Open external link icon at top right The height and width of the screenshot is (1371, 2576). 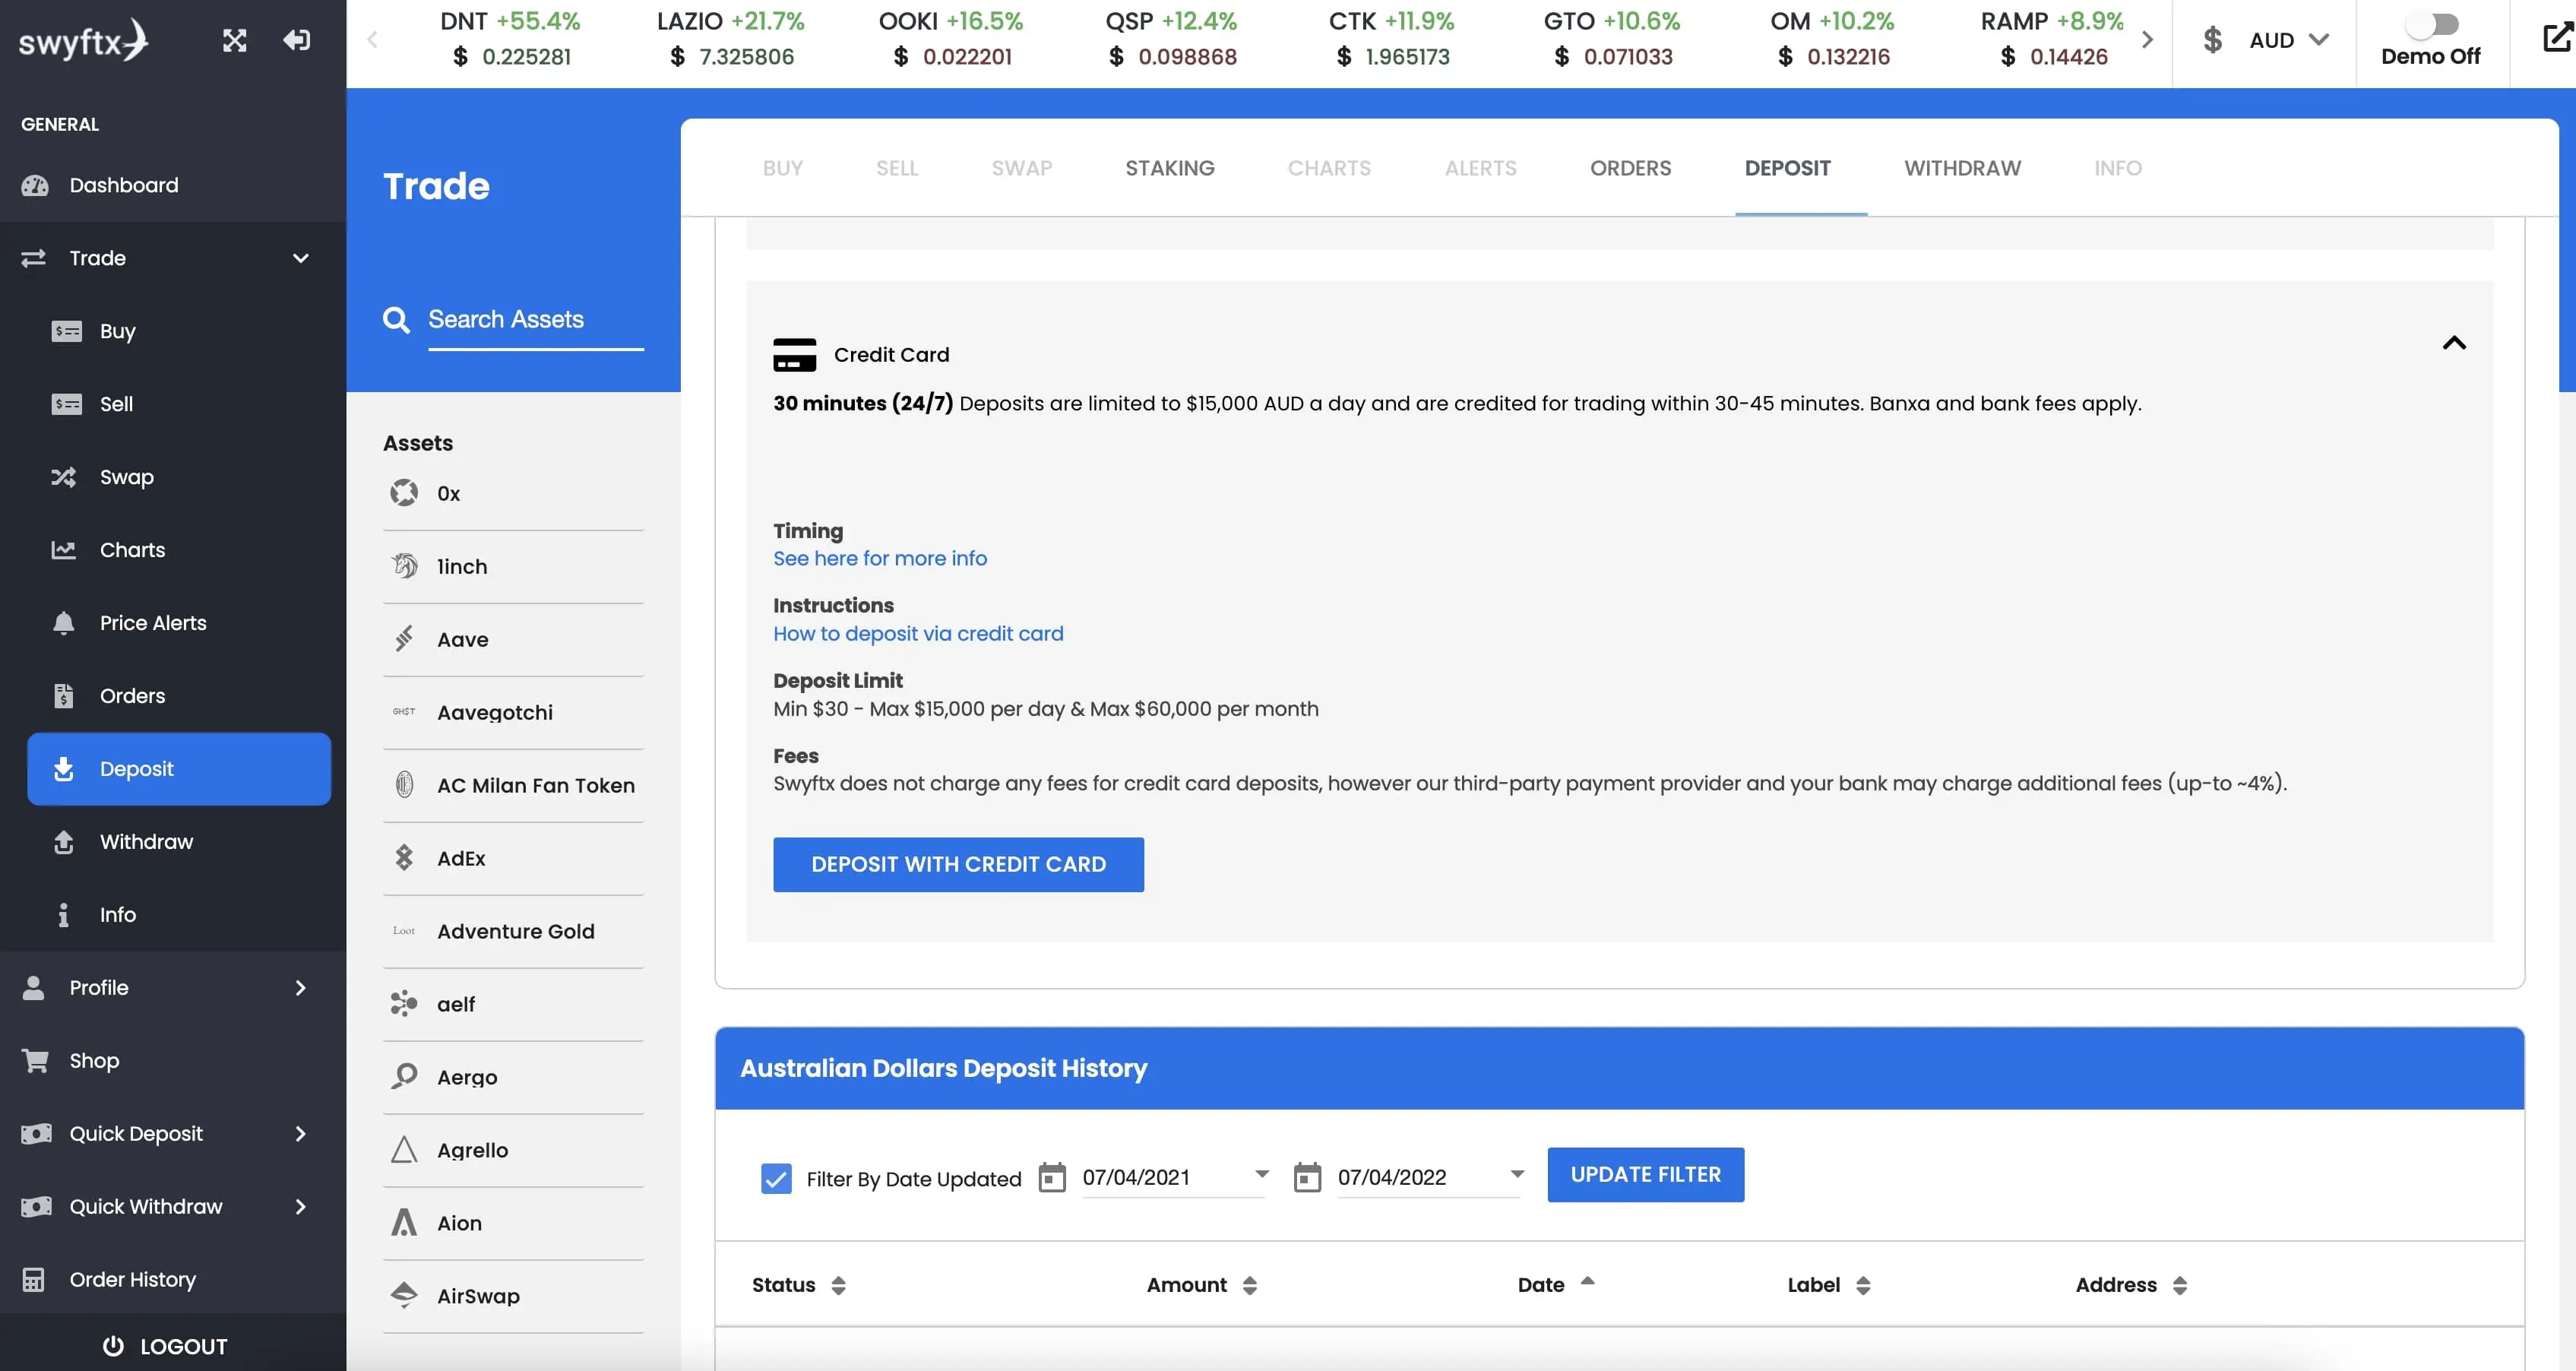click(x=2557, y=38)
